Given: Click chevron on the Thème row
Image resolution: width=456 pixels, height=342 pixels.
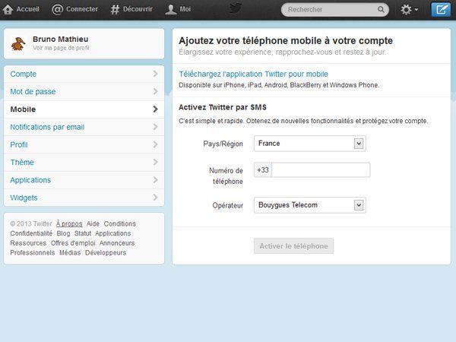Looking at the screenshot, I should [155, 162].
